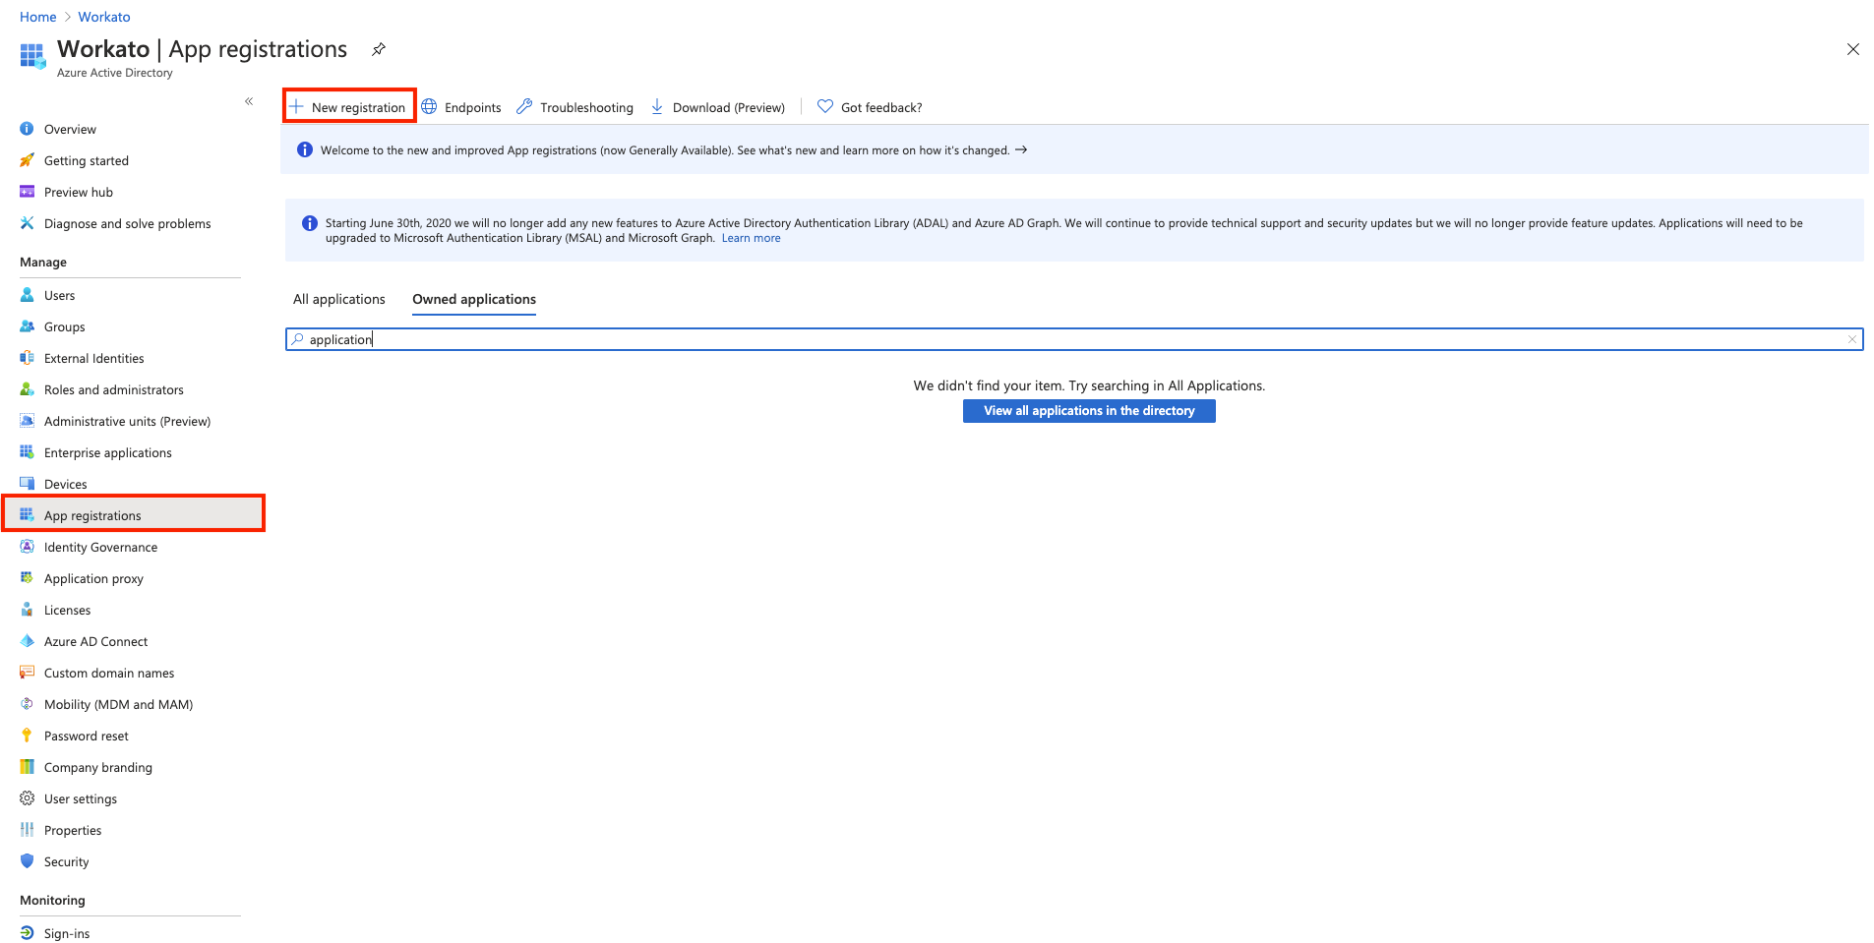The image size is (1874, 943).
Task: Open Endpoints from the toolbar
Action: tap(461, 107)
